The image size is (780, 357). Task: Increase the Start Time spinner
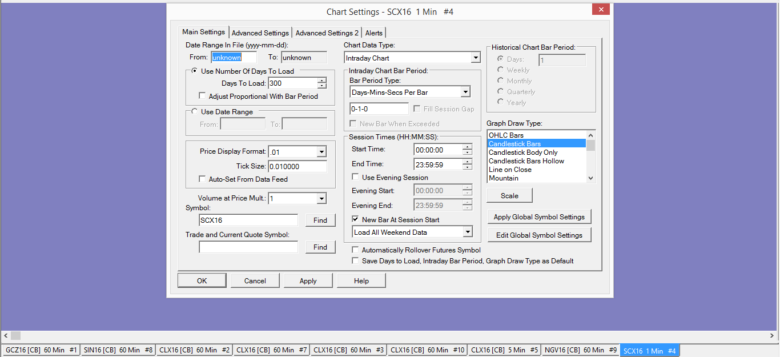(468, 147)
